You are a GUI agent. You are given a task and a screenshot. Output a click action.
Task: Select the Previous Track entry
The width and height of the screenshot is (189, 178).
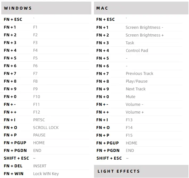tap(139, 74)
